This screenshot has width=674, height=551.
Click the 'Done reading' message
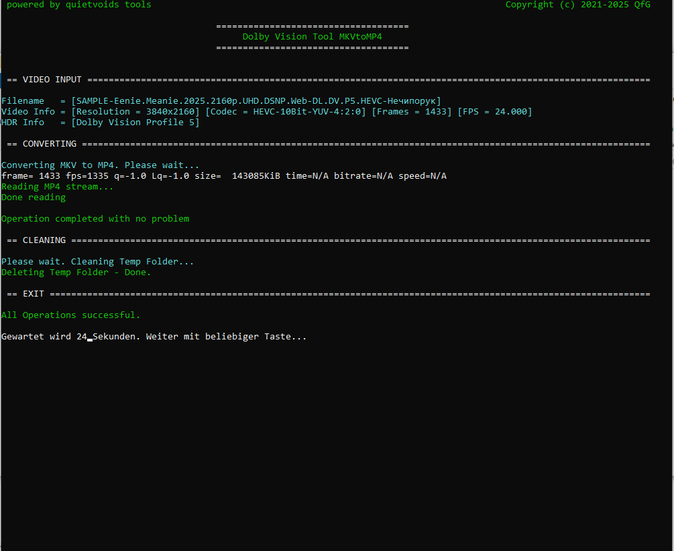point(34,198)
